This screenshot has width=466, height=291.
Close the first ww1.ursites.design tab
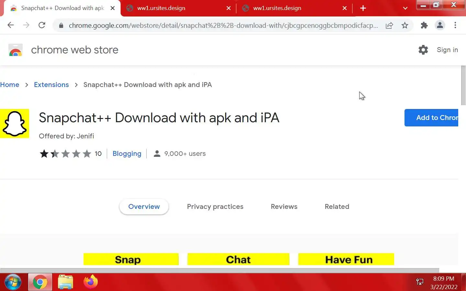(228, 8)
